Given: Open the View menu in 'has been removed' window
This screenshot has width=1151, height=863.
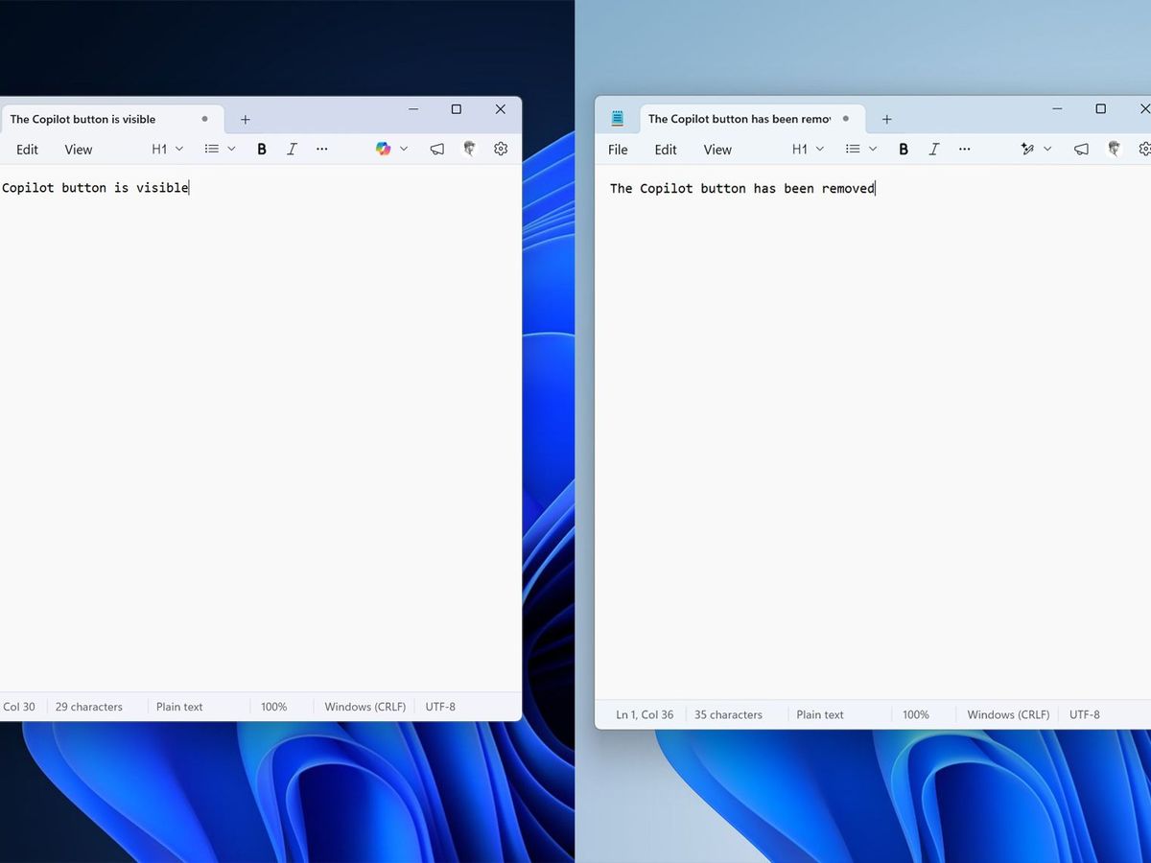Looking at the screenshot, I should pos(717,150).
